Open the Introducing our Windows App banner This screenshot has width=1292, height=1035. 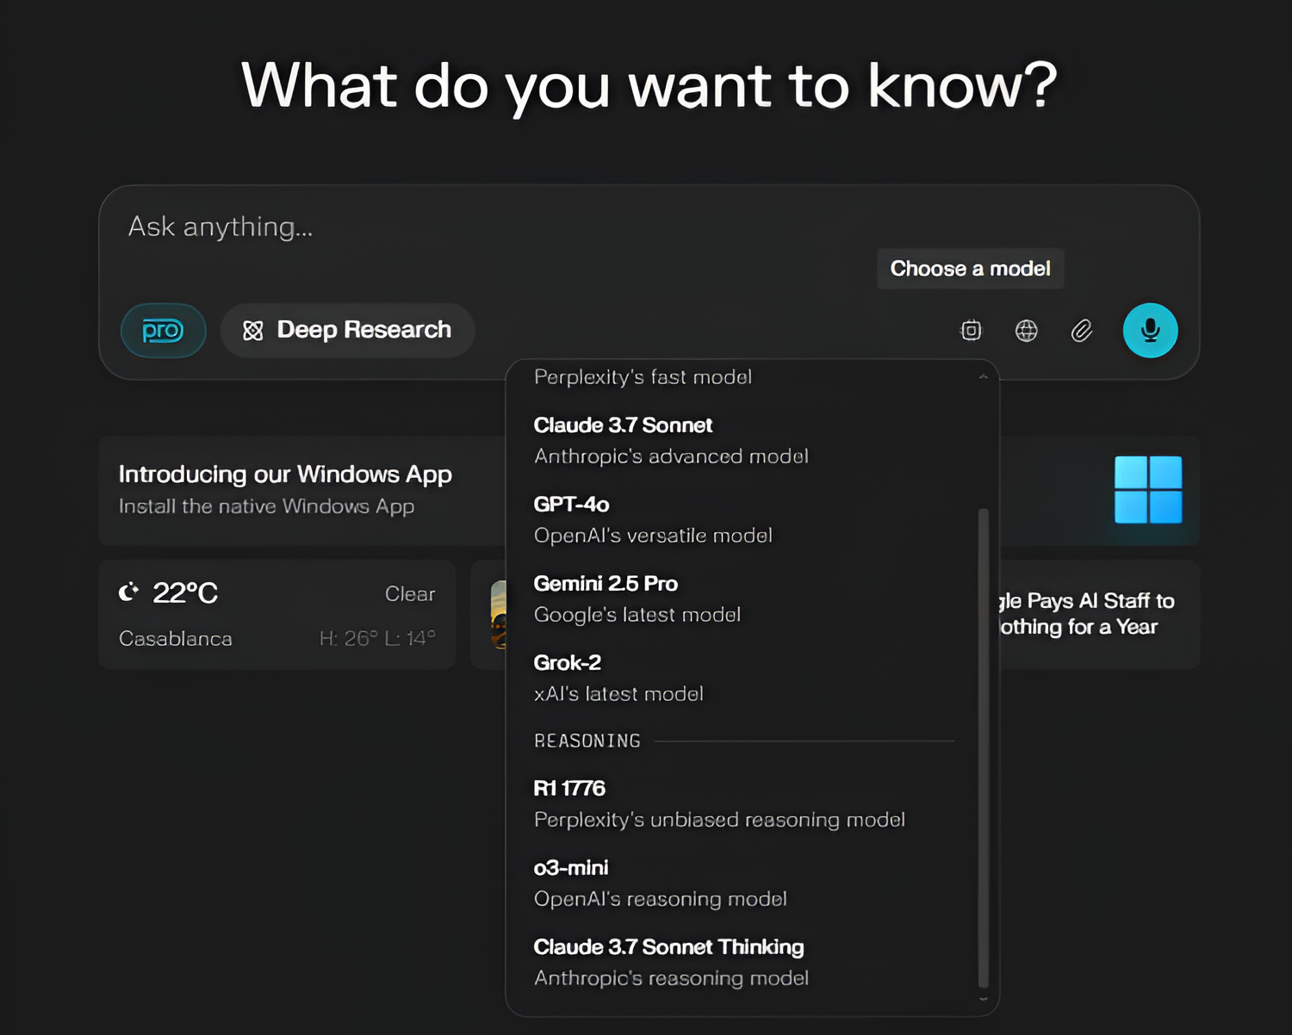coord(302,490)
